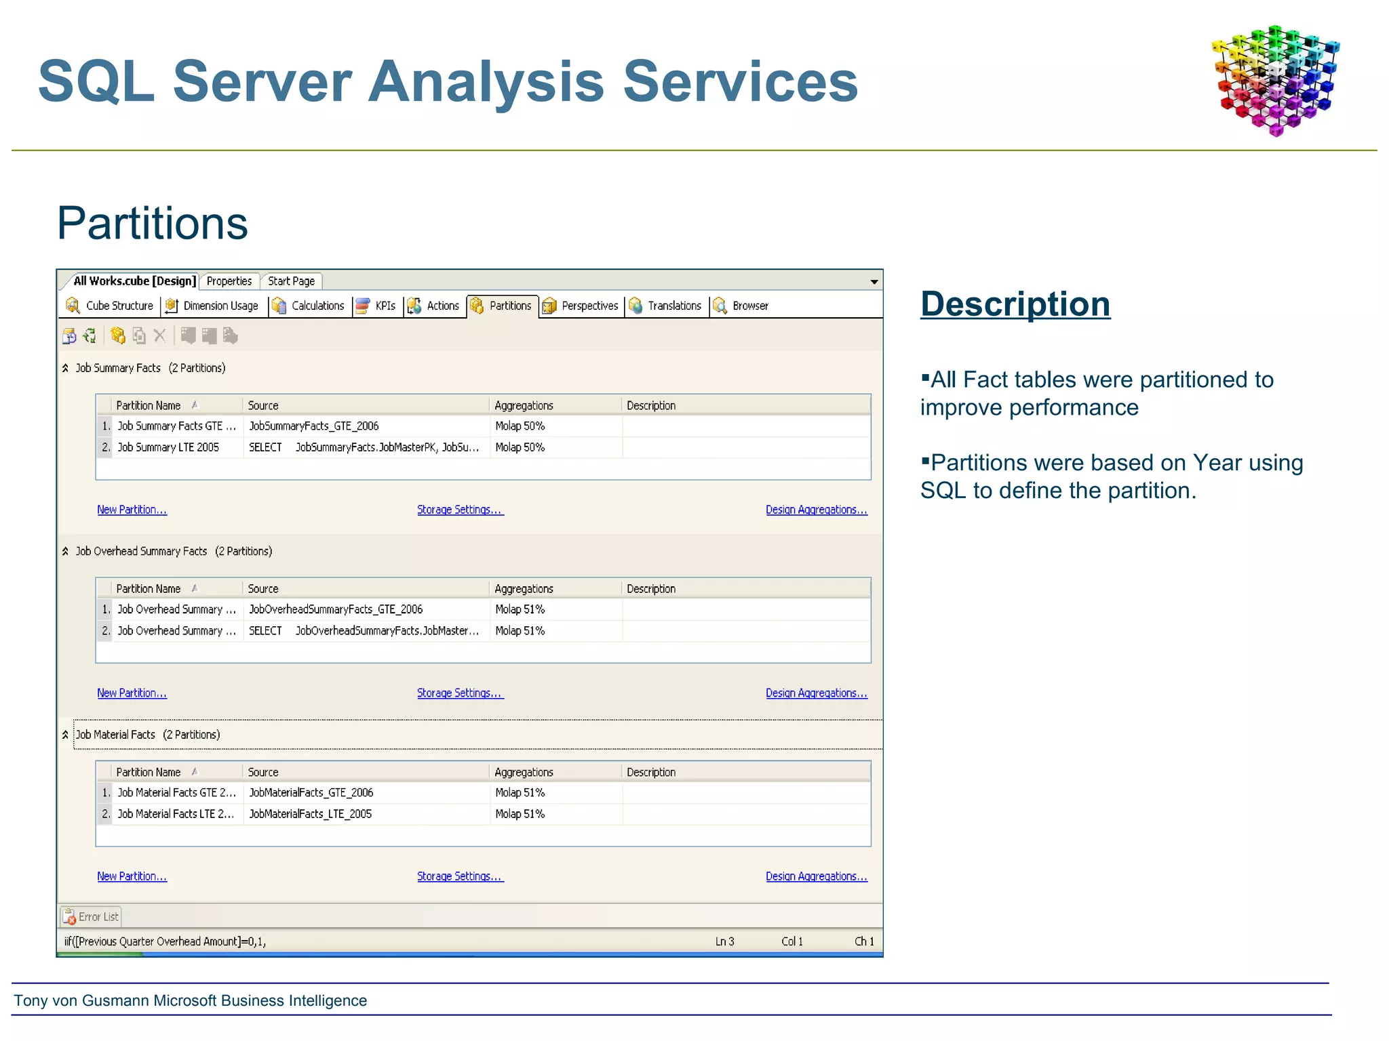Click the Perspectives tab icon
1389x1041 pixels.
click(x=549, y=306)
